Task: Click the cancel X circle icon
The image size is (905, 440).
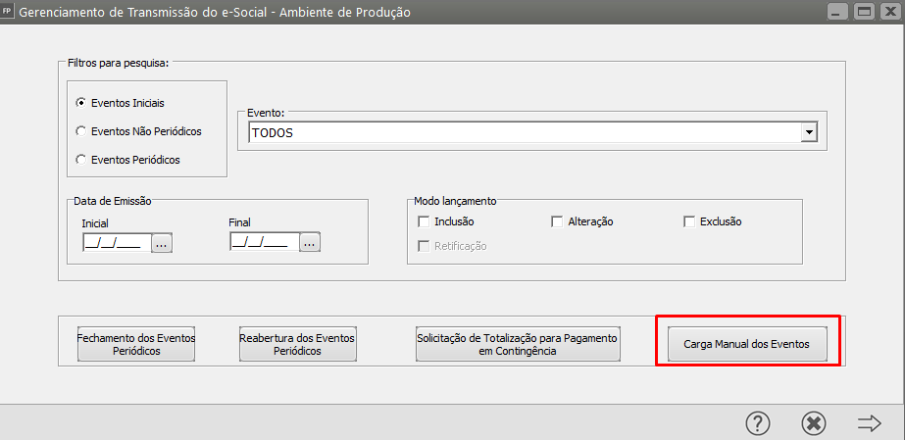Action: tap(813, 422)
